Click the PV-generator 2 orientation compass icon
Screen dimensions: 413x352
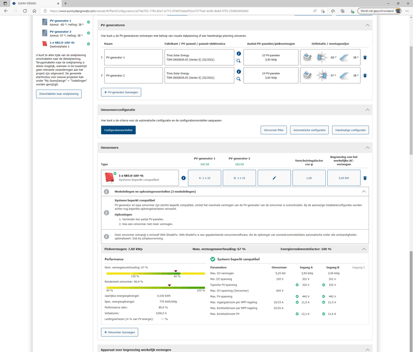pos(322,75)
